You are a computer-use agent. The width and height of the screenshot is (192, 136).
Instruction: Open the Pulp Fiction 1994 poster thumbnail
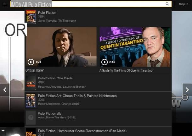(31, 17)
